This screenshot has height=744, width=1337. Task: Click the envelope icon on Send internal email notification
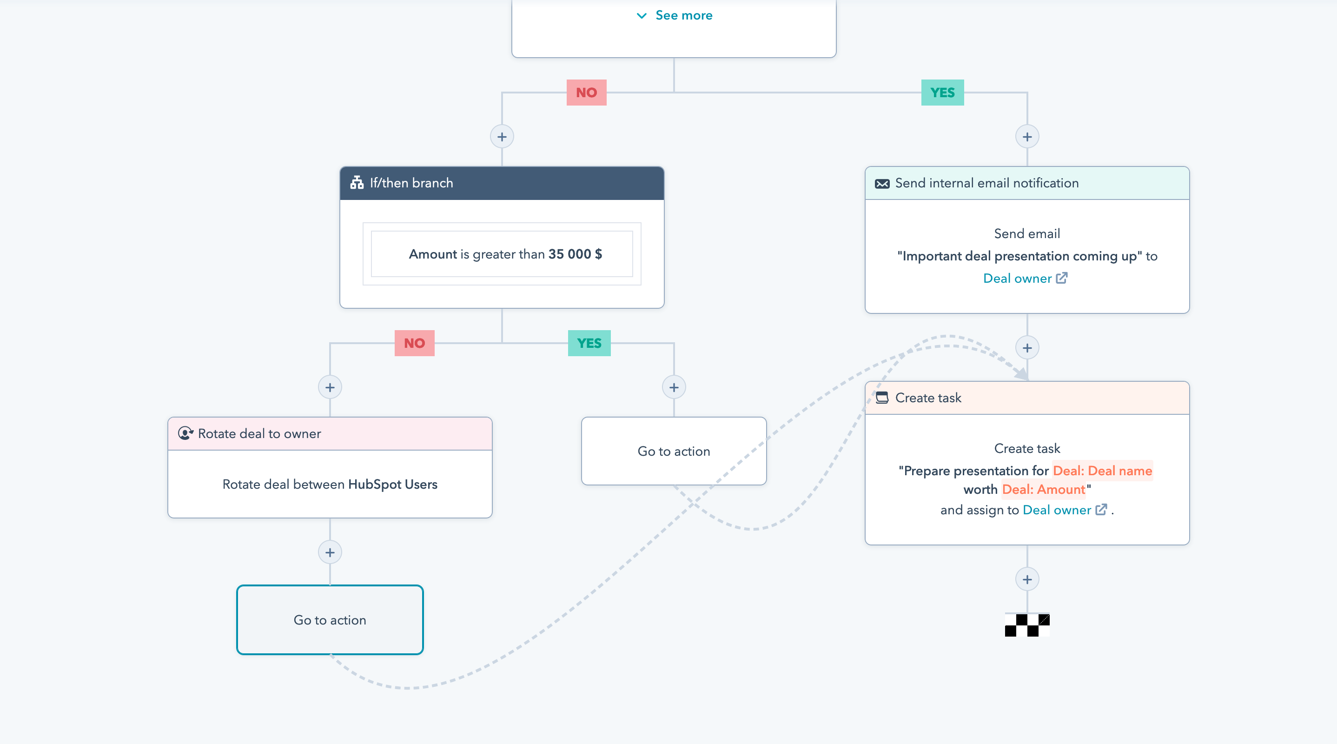[x=882, y=183]
